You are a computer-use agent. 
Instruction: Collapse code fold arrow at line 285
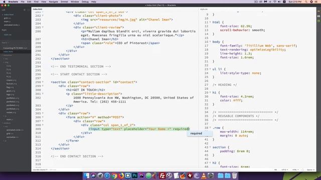(x=43, y=27)
